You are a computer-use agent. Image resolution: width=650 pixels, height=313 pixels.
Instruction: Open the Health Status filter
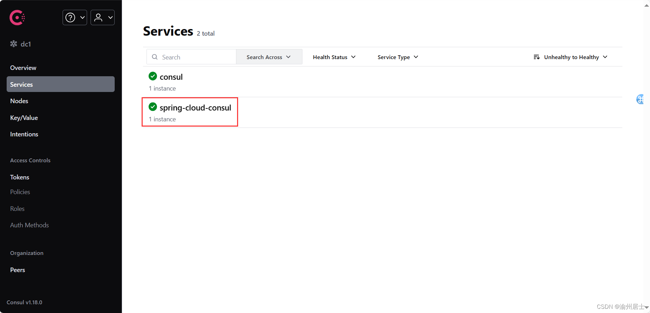[x=334, y=57]
